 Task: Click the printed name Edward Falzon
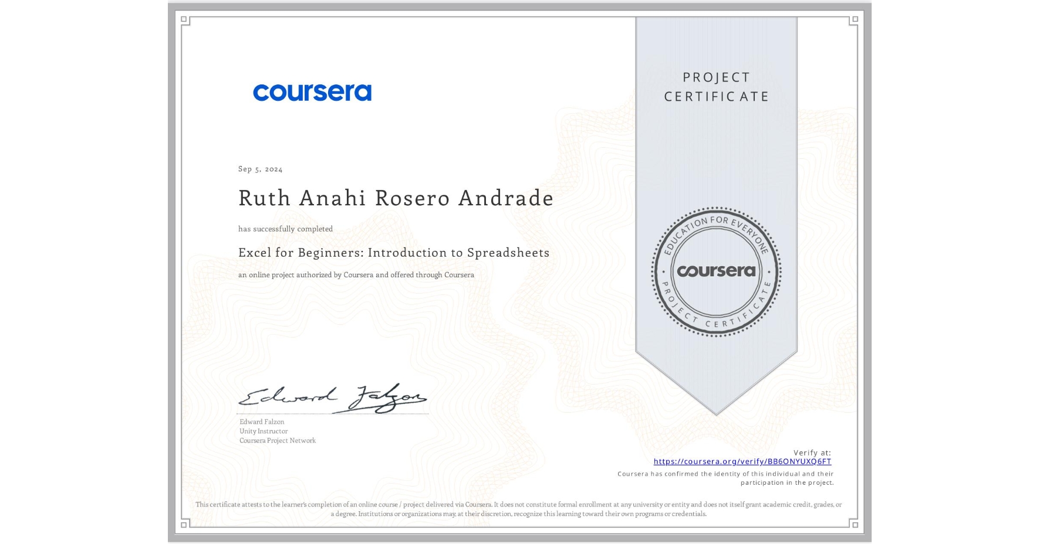tap(262, 421)
